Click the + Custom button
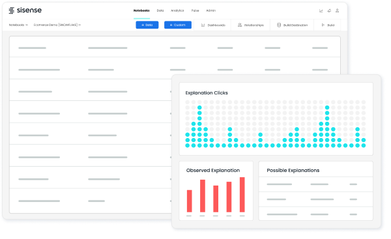This screenshot has height=239, width=391. (x=178, y=25)
